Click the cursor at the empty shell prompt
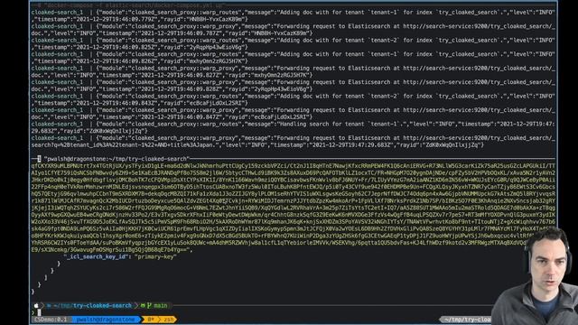This screenshot has height=325, width=578. coord(39,312)
